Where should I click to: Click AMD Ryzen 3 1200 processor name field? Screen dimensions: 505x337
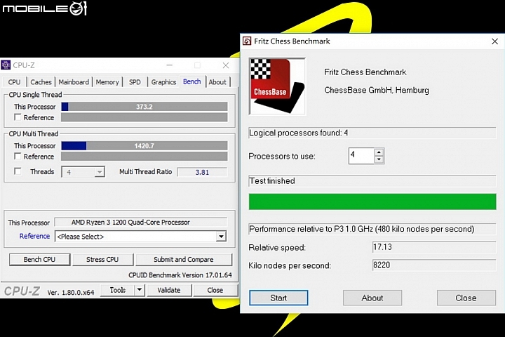click(x=141, y=223)
